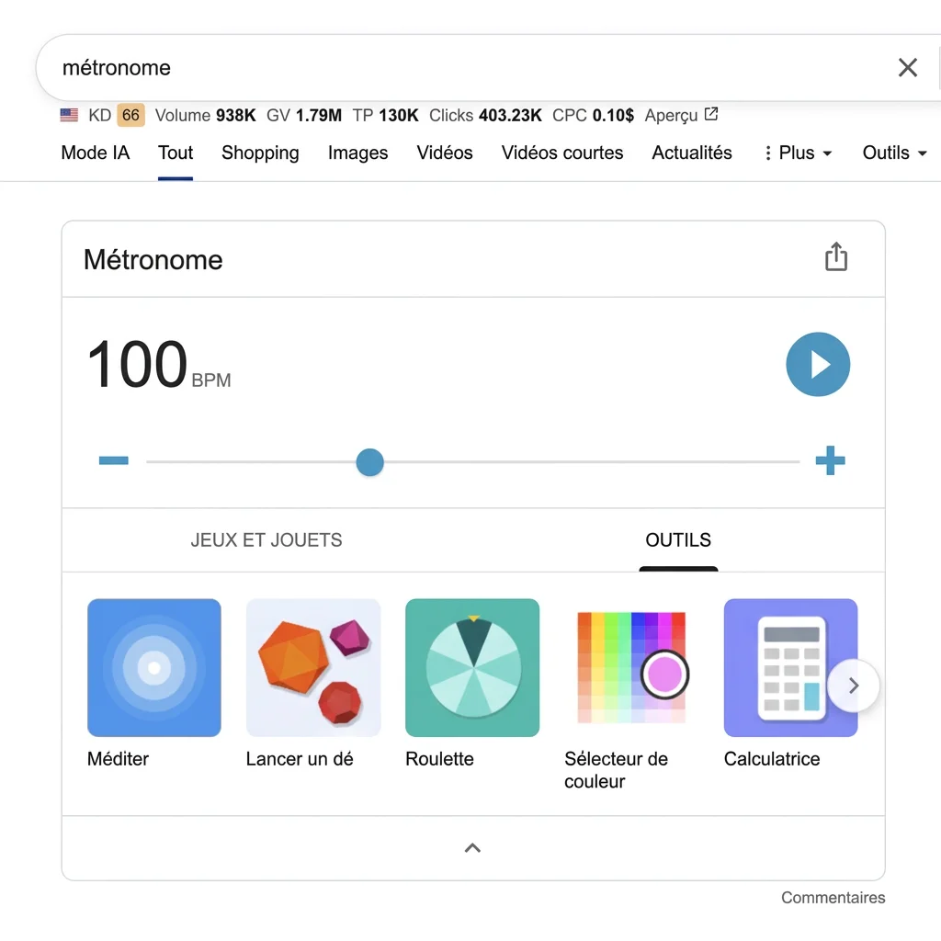Collapse the tools panel with up chevron
This screenshot has width=941, height=941.
pyautogui.click(x=472, y=848)
